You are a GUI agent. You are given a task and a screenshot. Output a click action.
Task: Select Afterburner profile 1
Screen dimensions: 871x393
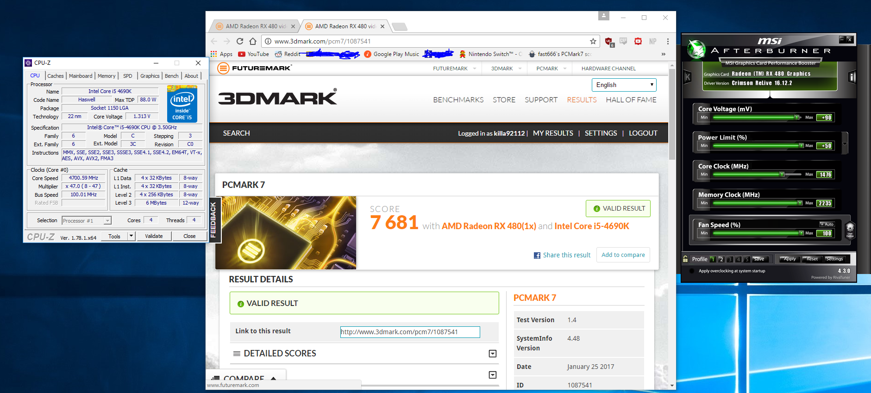click(x=713, y=259)
